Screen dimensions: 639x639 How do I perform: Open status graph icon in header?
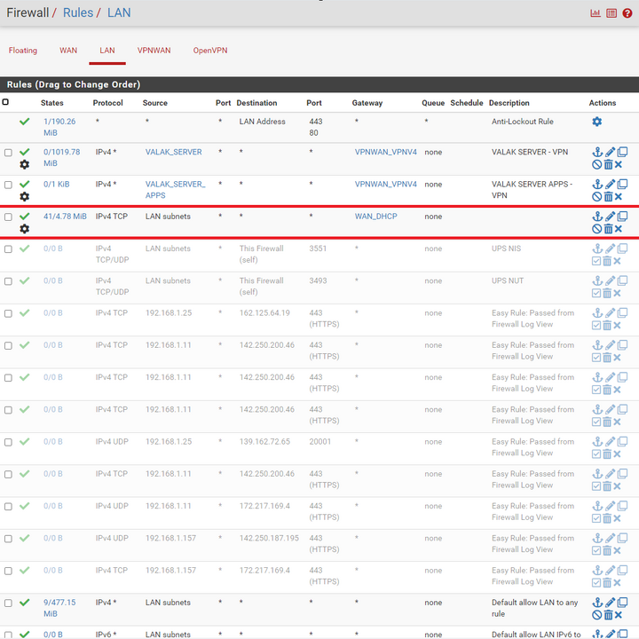point(596,13)
